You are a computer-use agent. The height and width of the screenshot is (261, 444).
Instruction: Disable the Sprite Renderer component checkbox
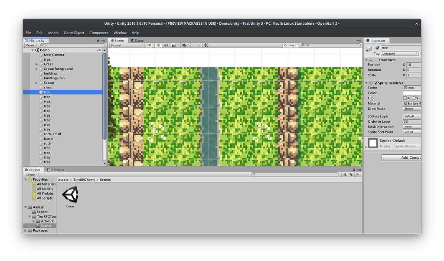point(375,82)
